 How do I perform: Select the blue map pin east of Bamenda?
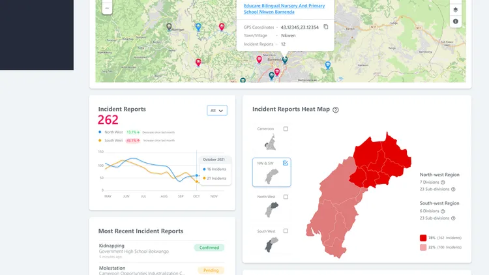tap(327, 65)
